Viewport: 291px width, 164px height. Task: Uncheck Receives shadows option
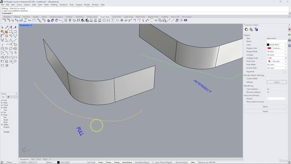click(x=268, y=92)
